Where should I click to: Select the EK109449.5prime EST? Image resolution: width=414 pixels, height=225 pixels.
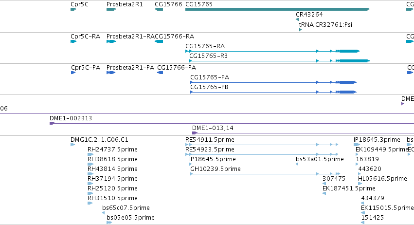point(382,150)
